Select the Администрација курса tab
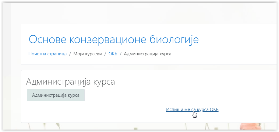Image resolution: width=279 pixels, height=132 pixels. [56, 95]
